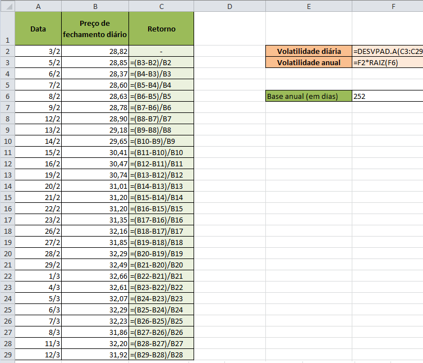Select column D header
Image resolution: width=423 pixels, height=363 pixels.
pyautogui.click(x=229, y=6)
